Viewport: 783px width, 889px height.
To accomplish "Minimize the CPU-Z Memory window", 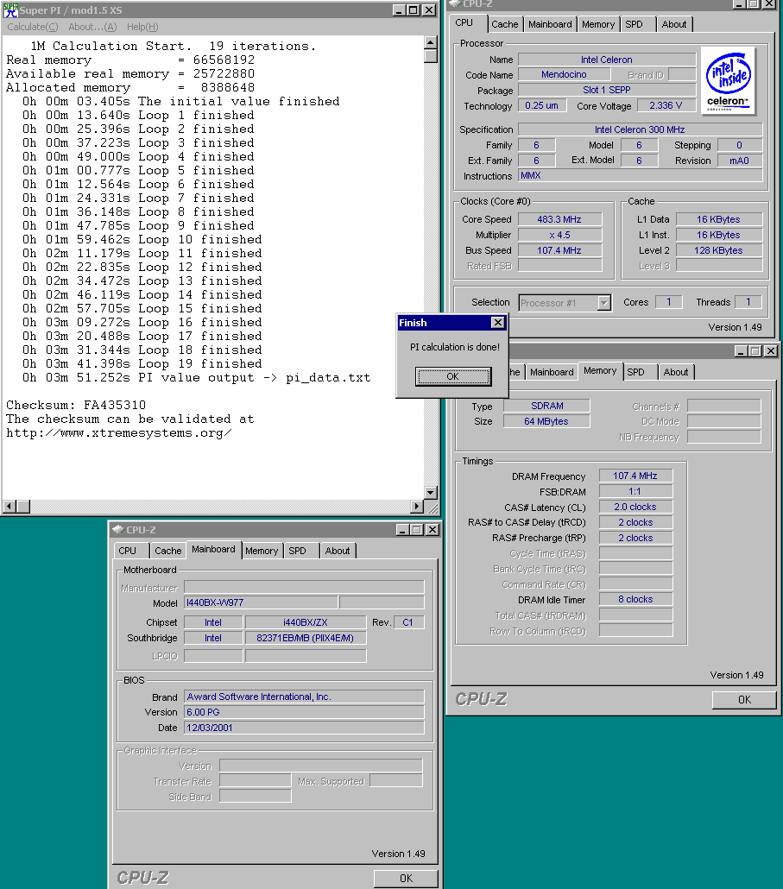I will click(741, 351).
